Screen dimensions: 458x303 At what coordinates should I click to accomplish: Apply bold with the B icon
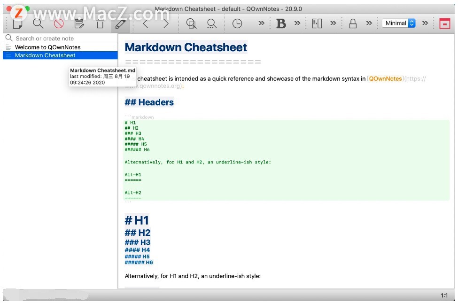click(281, 23)
